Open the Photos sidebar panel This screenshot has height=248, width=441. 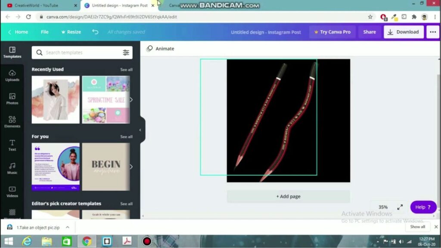point(12,99)
